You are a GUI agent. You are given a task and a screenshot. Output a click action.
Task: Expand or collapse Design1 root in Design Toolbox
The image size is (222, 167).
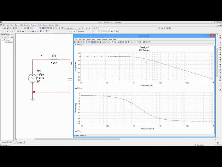2,40
